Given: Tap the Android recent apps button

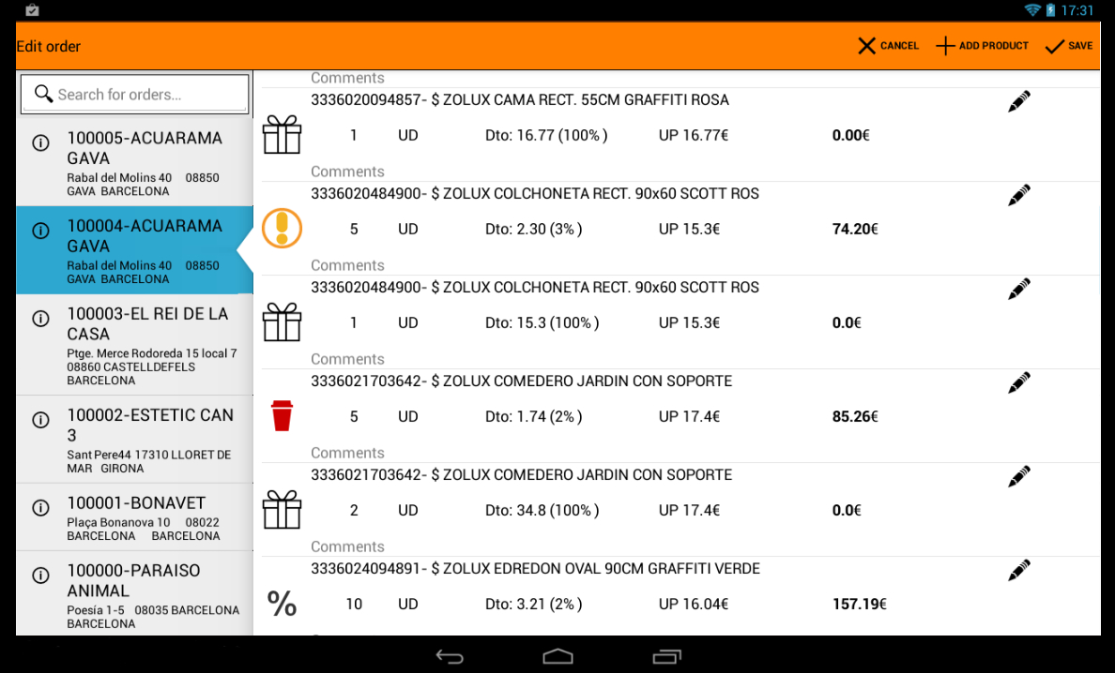Looking at the screenshot, I should pyautogui.click(x=666, y=657).
